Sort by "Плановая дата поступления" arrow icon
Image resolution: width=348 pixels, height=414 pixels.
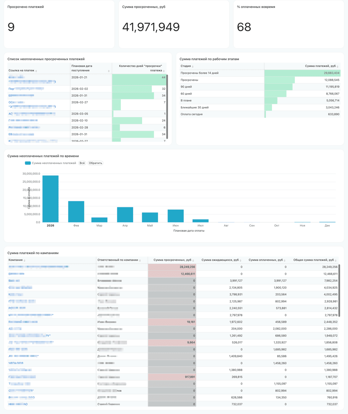click(109, 71)
